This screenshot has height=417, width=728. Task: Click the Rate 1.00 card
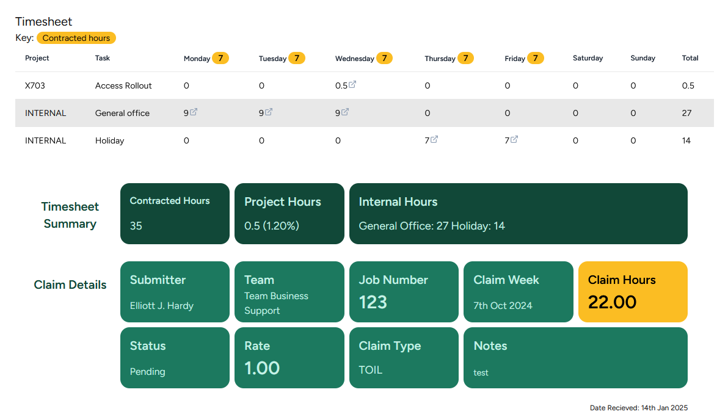(289, 358)
